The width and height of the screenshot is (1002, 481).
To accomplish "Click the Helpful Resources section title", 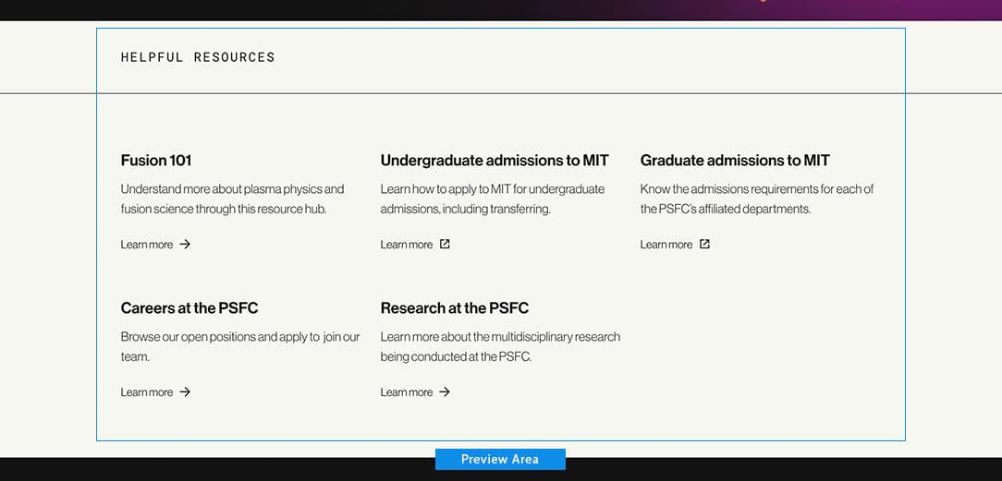I will [198, 57].
